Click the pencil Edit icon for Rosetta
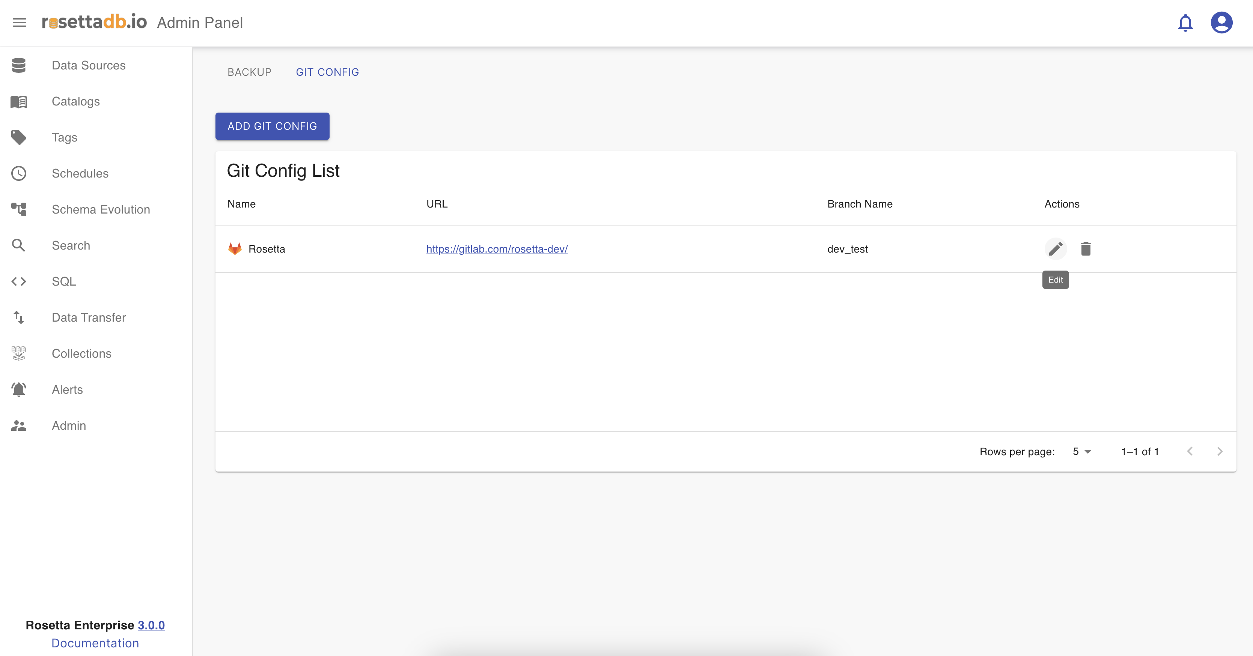Viewport: 1253px width, 656px height. (x=1055, y=249)
